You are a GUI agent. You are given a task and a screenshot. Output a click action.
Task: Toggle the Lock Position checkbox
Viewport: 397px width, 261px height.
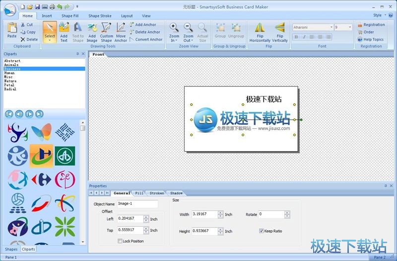click(120, 241)
